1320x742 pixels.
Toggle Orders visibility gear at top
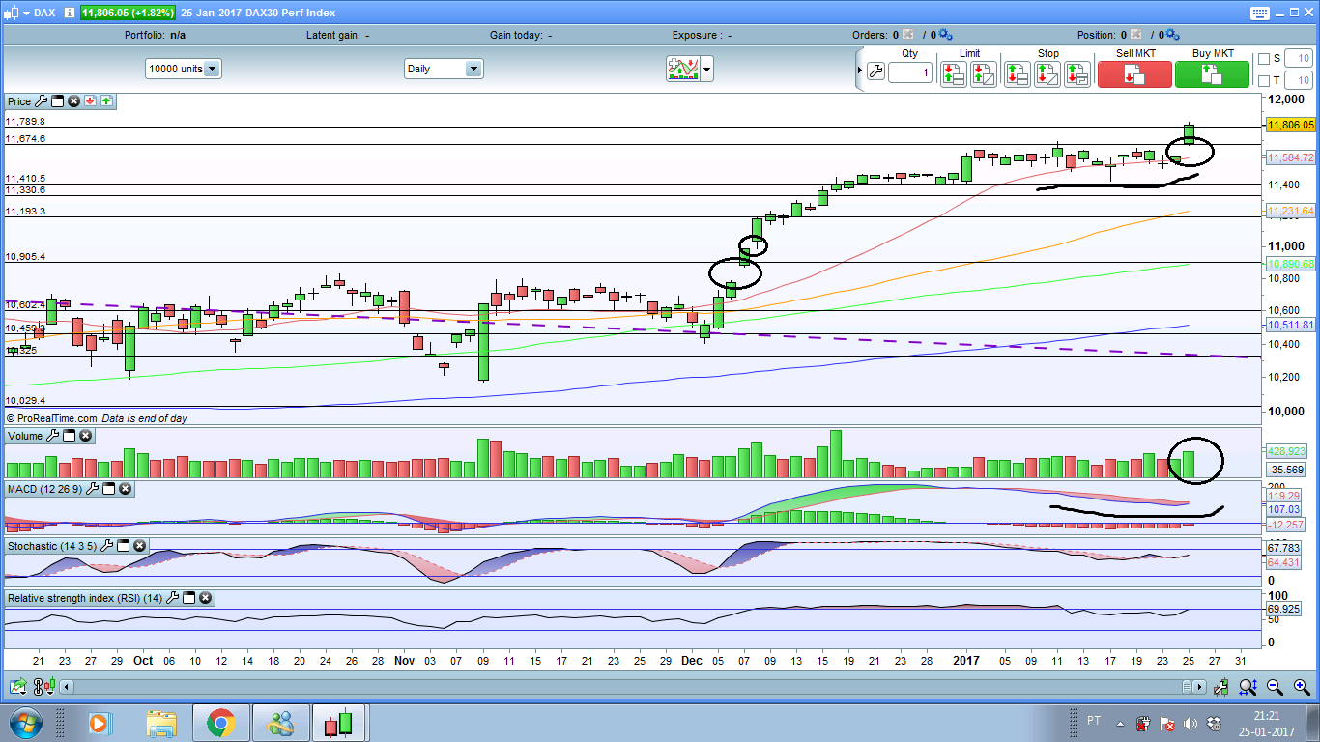pos(944,35)
